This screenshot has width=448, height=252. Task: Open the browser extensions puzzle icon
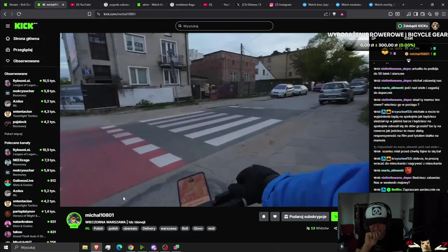391,14
